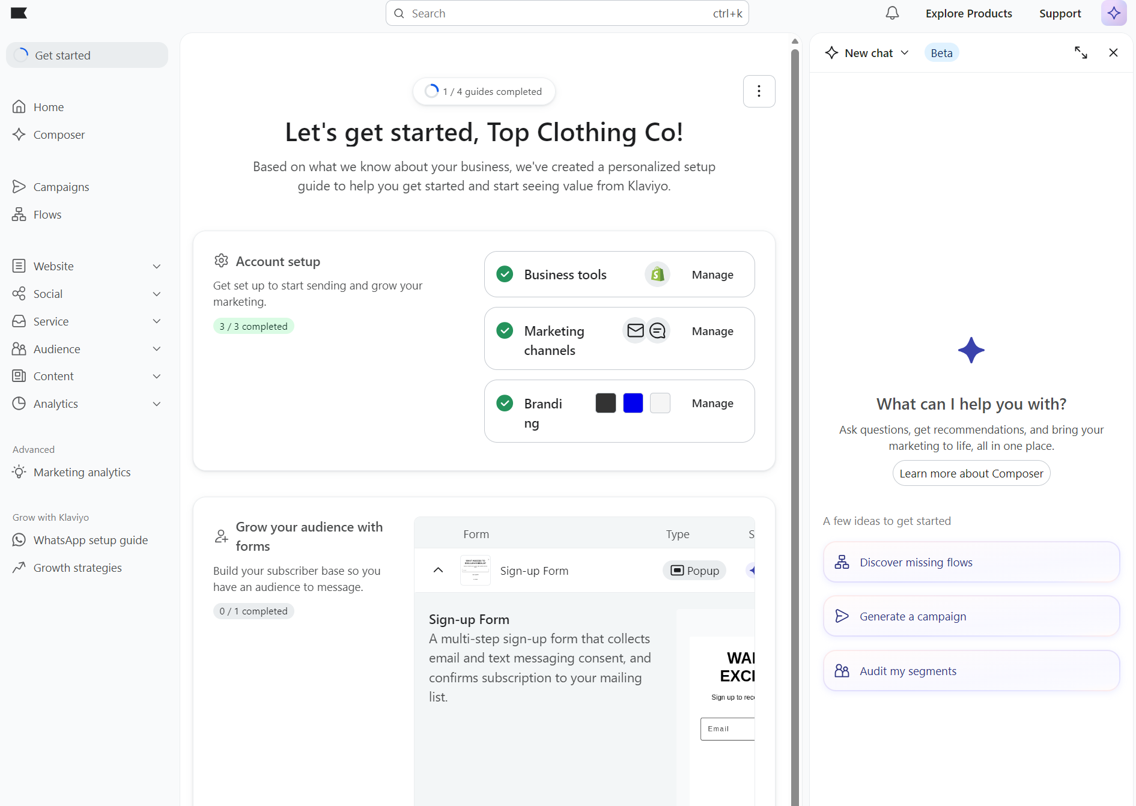Click the Email field in form preview
This screenshot has width=1136, height=806.
coord(727,729)
